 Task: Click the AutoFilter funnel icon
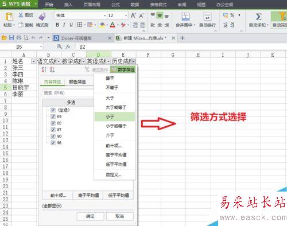[282, 16]
